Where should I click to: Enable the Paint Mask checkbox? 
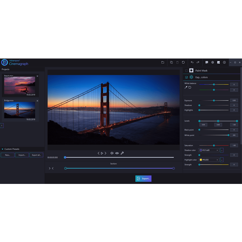pyautogui.click(x=186, y=71)
